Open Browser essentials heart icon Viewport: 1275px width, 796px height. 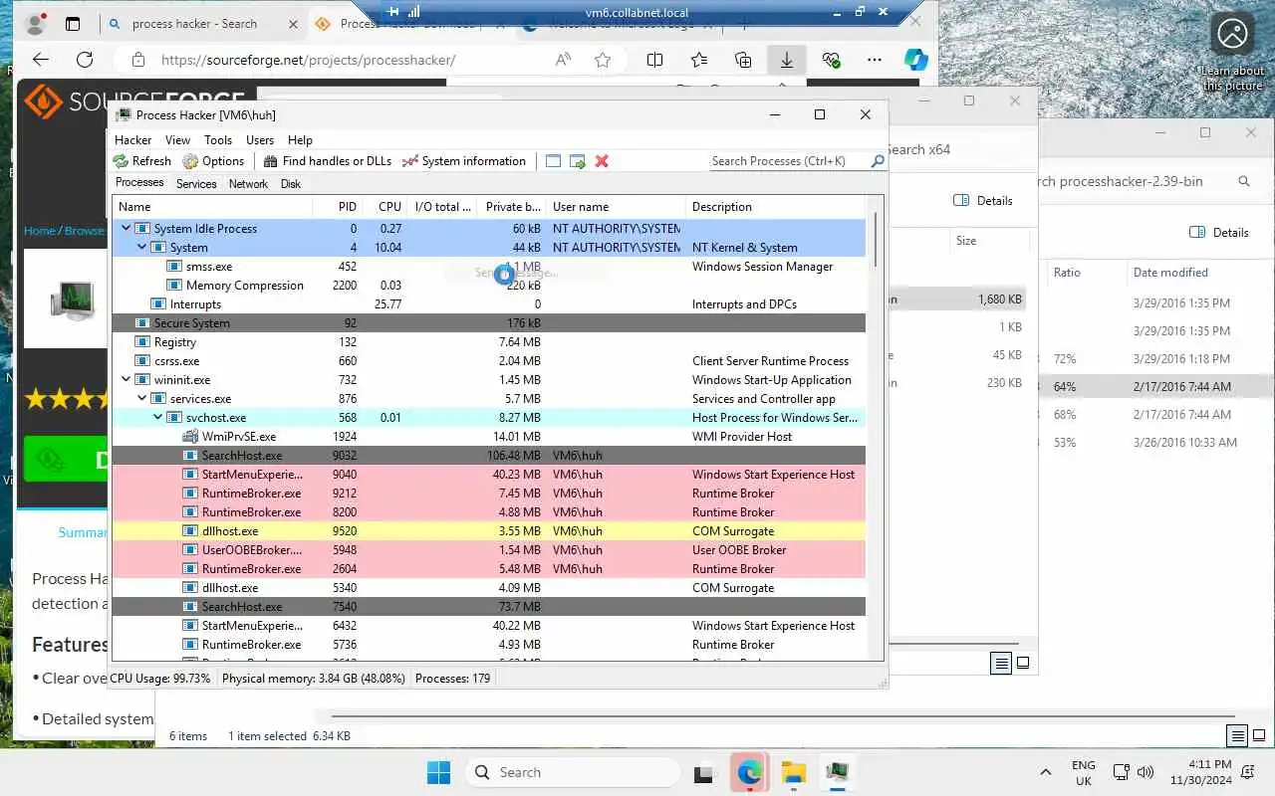click(832, 60)
